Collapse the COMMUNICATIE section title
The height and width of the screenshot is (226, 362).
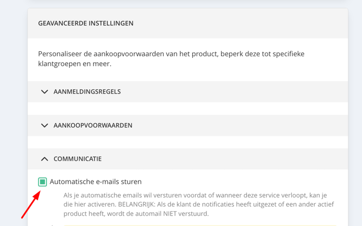click(77, 159)
